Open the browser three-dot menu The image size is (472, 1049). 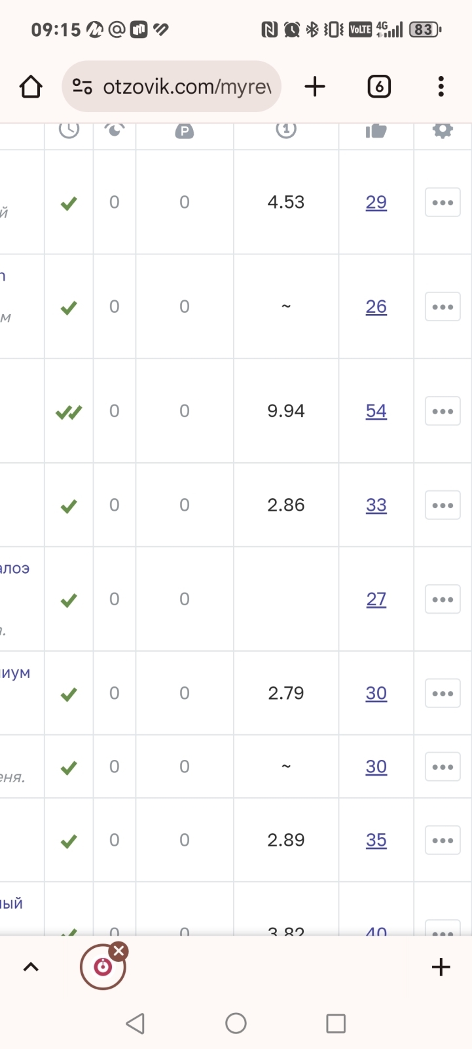(441, 87)
